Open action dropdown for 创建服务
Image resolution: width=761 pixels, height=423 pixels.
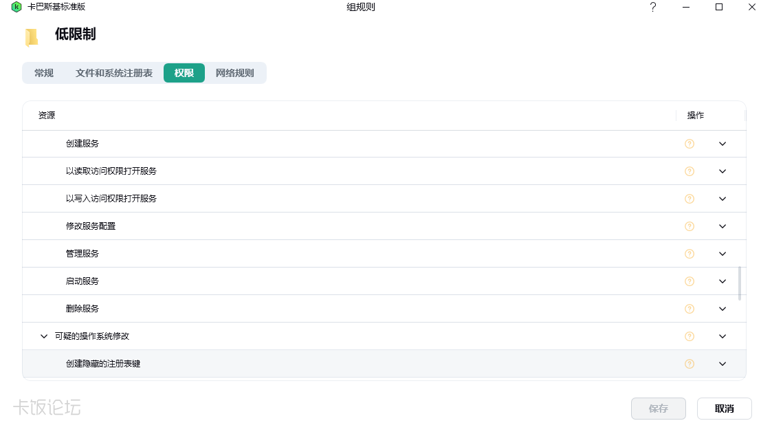click(x=723, y=144)
